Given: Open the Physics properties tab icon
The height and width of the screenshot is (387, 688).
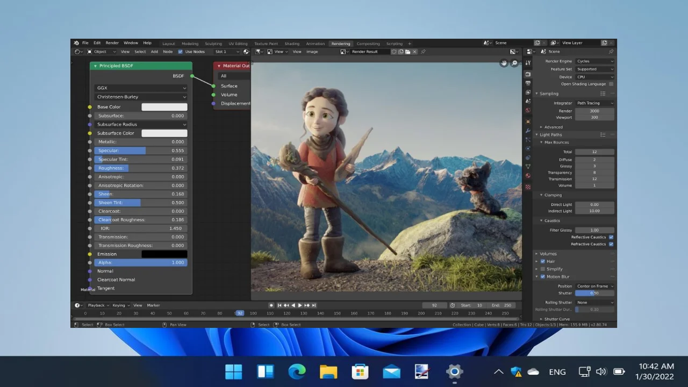Looking at the screenshot, I should [x=528, y=148].
